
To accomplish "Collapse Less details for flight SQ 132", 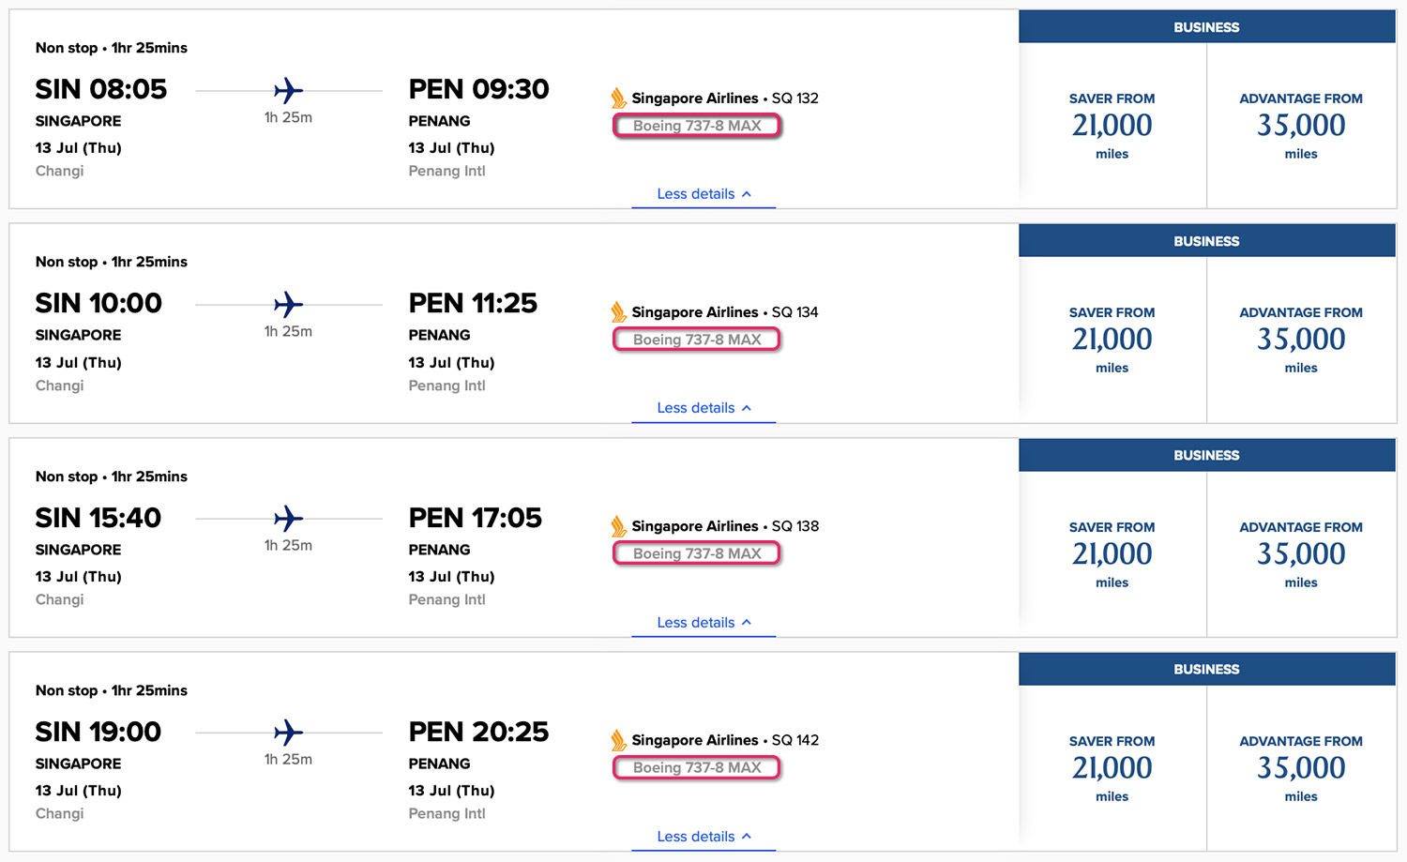I will tap(703, 194).
